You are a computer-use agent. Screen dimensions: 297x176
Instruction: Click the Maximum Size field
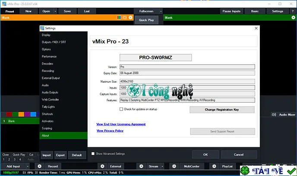187,82
